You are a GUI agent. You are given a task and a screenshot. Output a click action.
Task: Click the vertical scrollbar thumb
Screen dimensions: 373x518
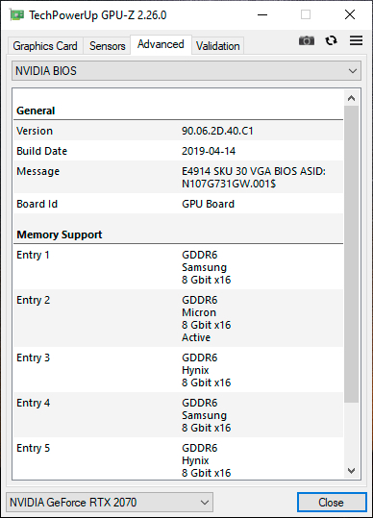point(352,254)
